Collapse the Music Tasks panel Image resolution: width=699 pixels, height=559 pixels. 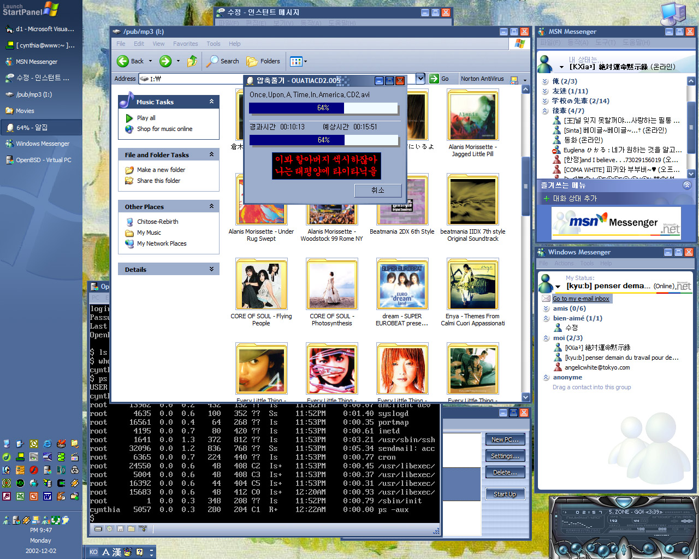(x=211, y=102)
